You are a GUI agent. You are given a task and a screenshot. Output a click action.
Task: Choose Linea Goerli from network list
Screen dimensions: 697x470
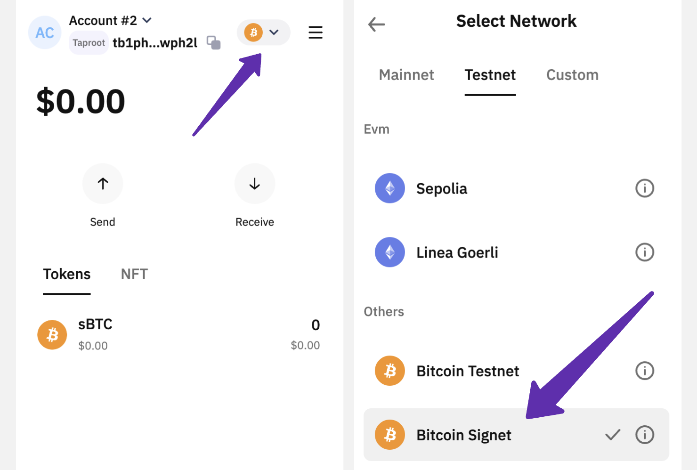click(x=457, y=252)
